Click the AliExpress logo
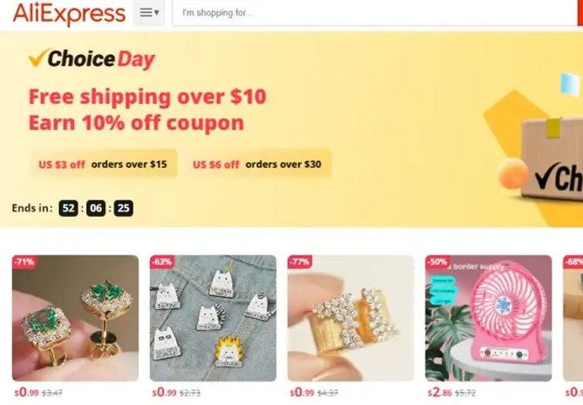583x405 pixels. [69, 13]
